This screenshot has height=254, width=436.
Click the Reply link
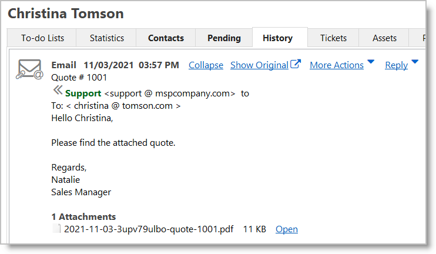coord(396,65)
